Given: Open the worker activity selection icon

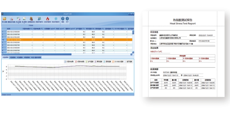Looking at the screenshot, I should pos(31,19).
